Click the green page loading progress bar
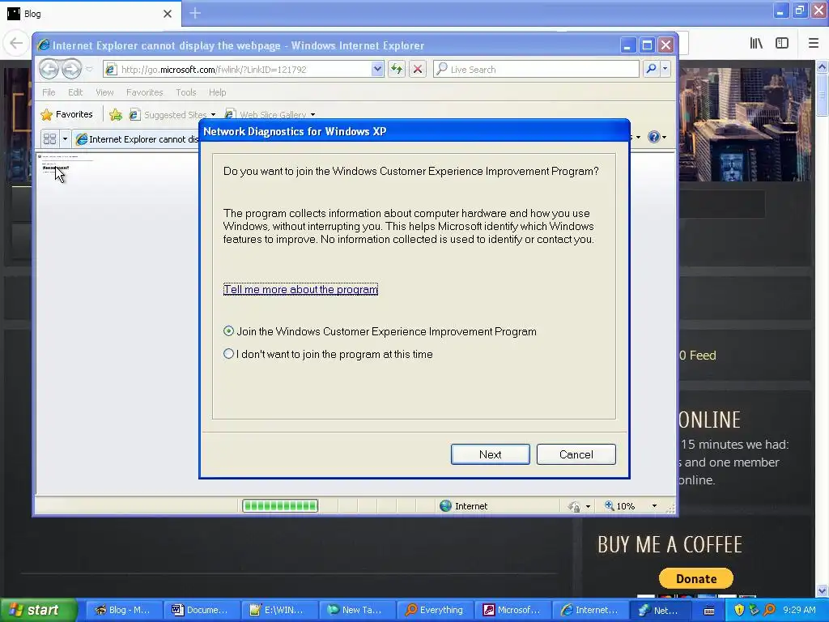This screenshot has height=622, width=829. pos(280,505)
